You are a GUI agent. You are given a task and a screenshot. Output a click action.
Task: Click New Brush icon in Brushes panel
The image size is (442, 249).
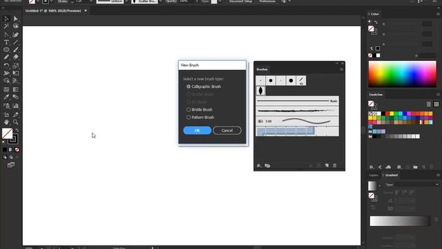click(x=327, y=165)
